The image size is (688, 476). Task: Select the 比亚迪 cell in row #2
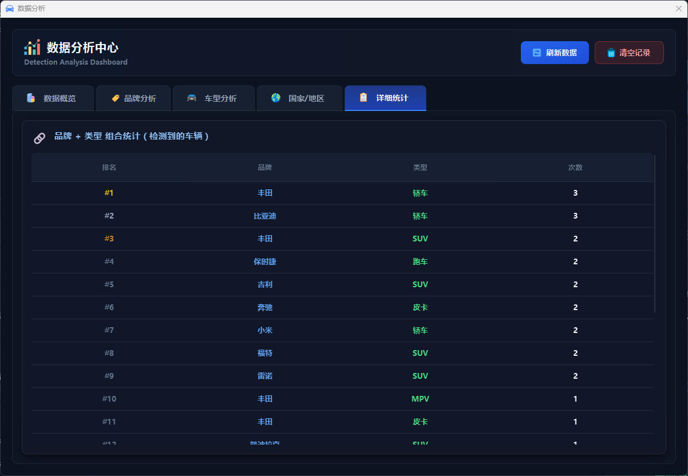pyautogui.click(x=264, y=216)
